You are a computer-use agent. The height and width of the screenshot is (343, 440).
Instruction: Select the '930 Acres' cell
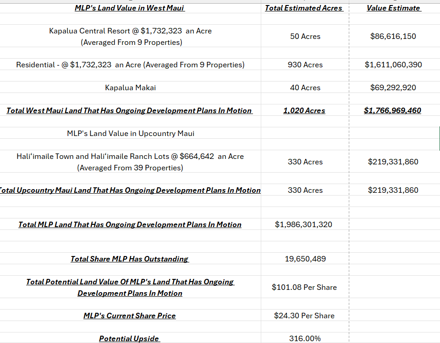tap(305, 65)
